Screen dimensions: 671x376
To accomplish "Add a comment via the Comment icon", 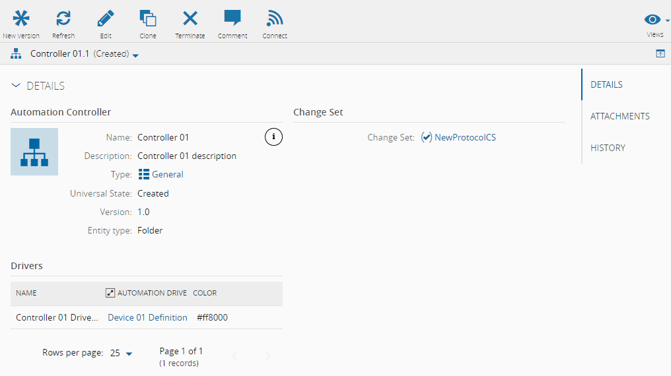I will (232, 19).
